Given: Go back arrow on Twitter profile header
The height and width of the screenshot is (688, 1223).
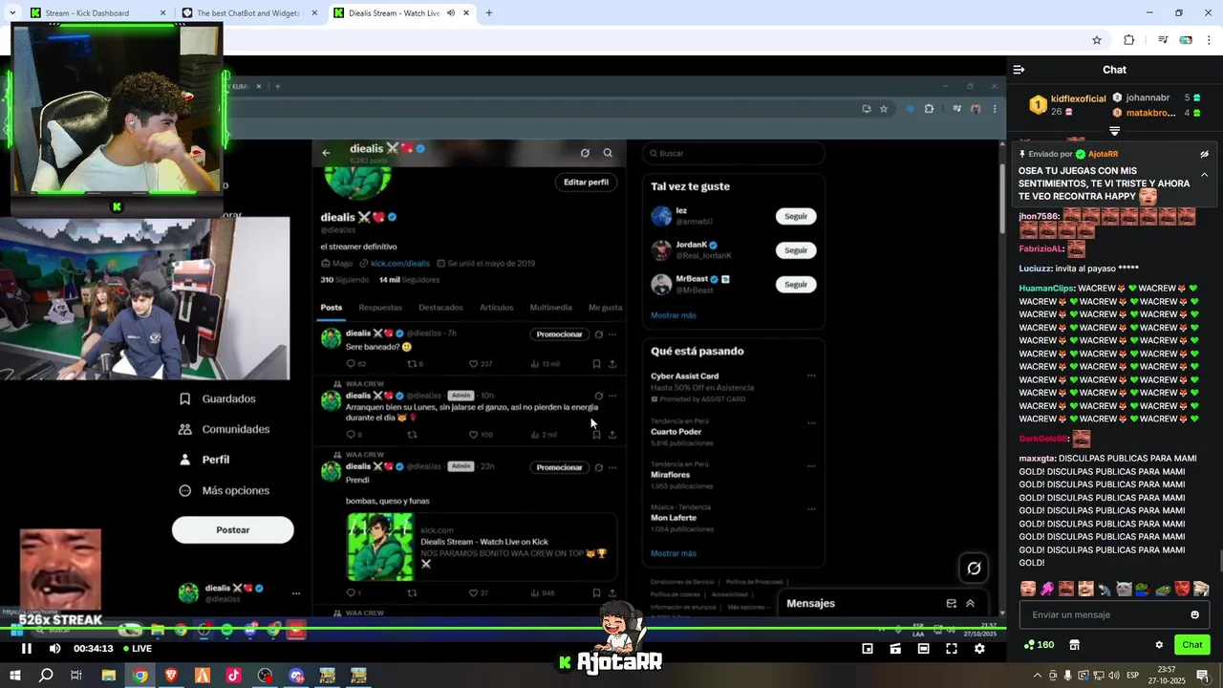Looking at the screenshot, I should click(326, 153).
